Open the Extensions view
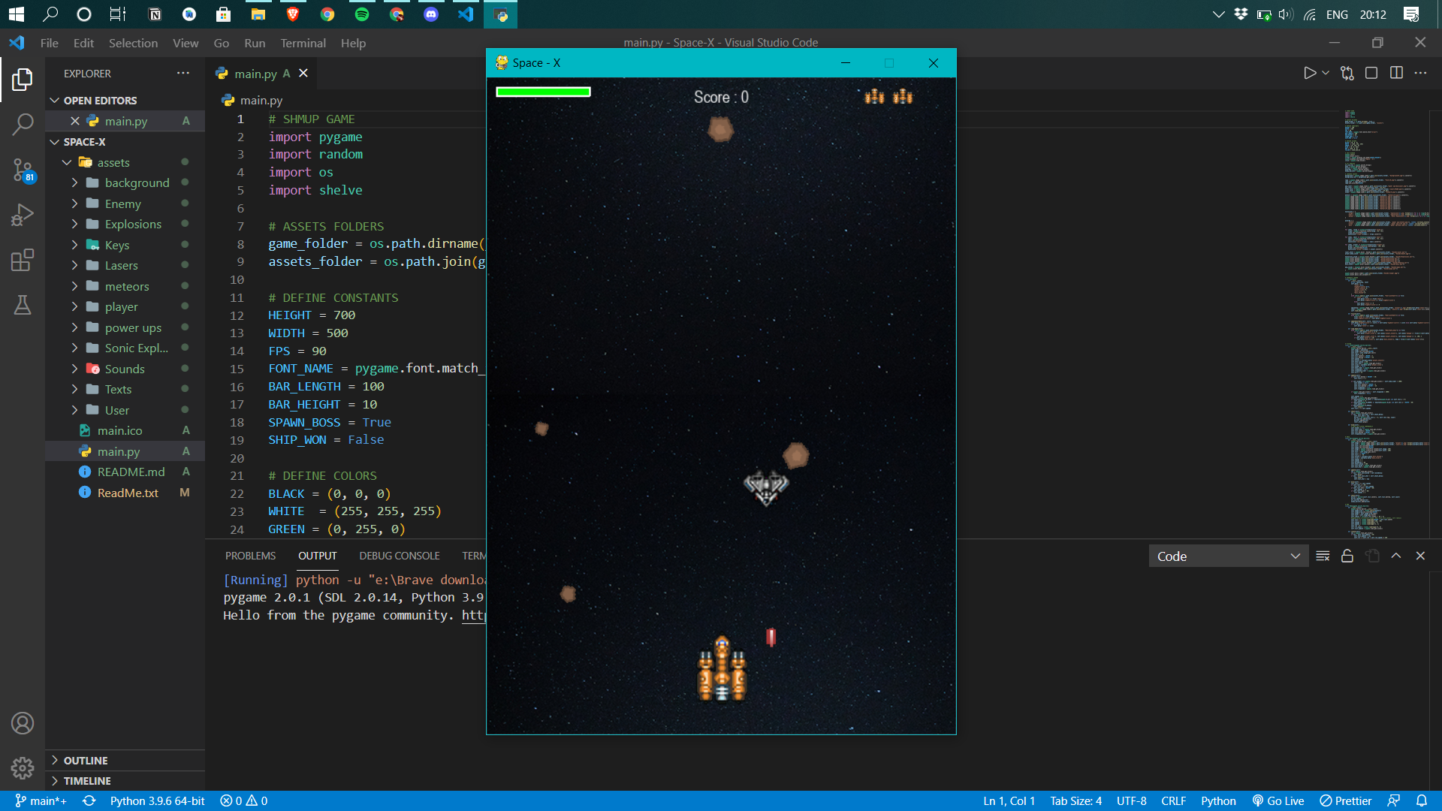 (x=23, y=260)
